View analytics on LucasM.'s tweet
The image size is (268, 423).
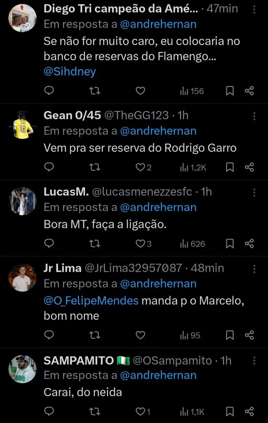pyautogui.click(x=192, y=244)
